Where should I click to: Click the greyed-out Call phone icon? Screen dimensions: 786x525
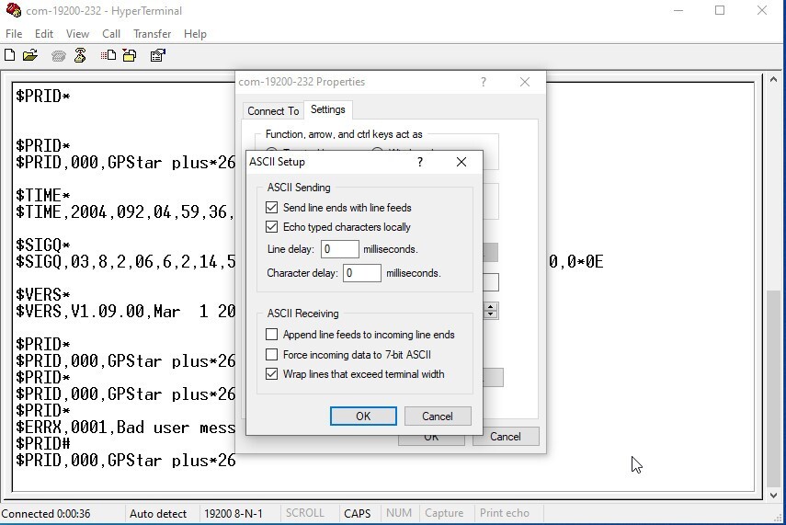pyautogui.click(x=59, y=55)
